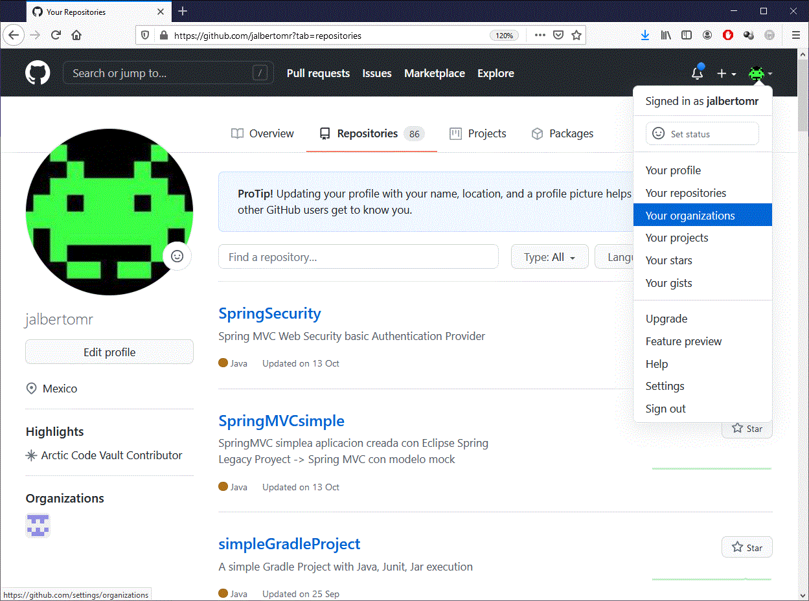Bookmark this page with star icon
The height and width of the screenshot is (601, 809).
576,35
